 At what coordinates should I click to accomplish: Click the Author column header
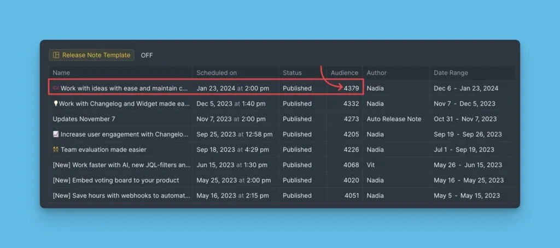click(x=376, y=73)
